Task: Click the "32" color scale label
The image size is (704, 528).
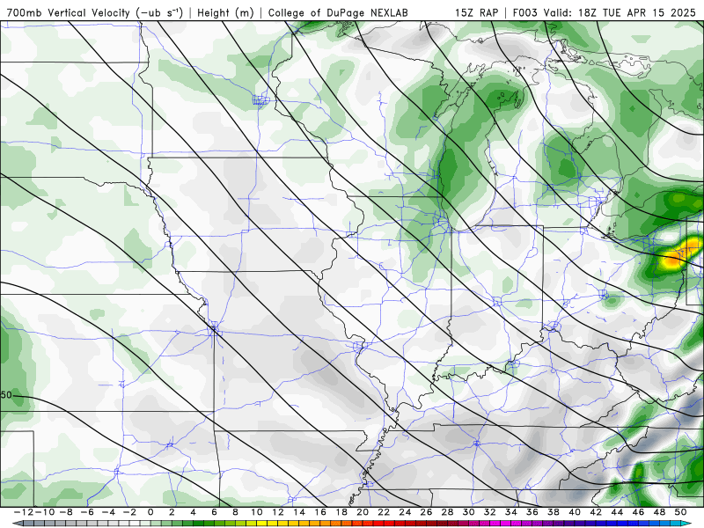Action: click(489, 512)
